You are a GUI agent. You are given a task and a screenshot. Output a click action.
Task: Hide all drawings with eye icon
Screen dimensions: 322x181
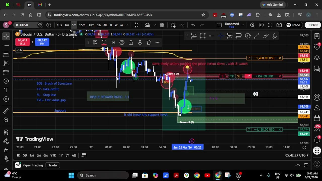click(6, 159)
